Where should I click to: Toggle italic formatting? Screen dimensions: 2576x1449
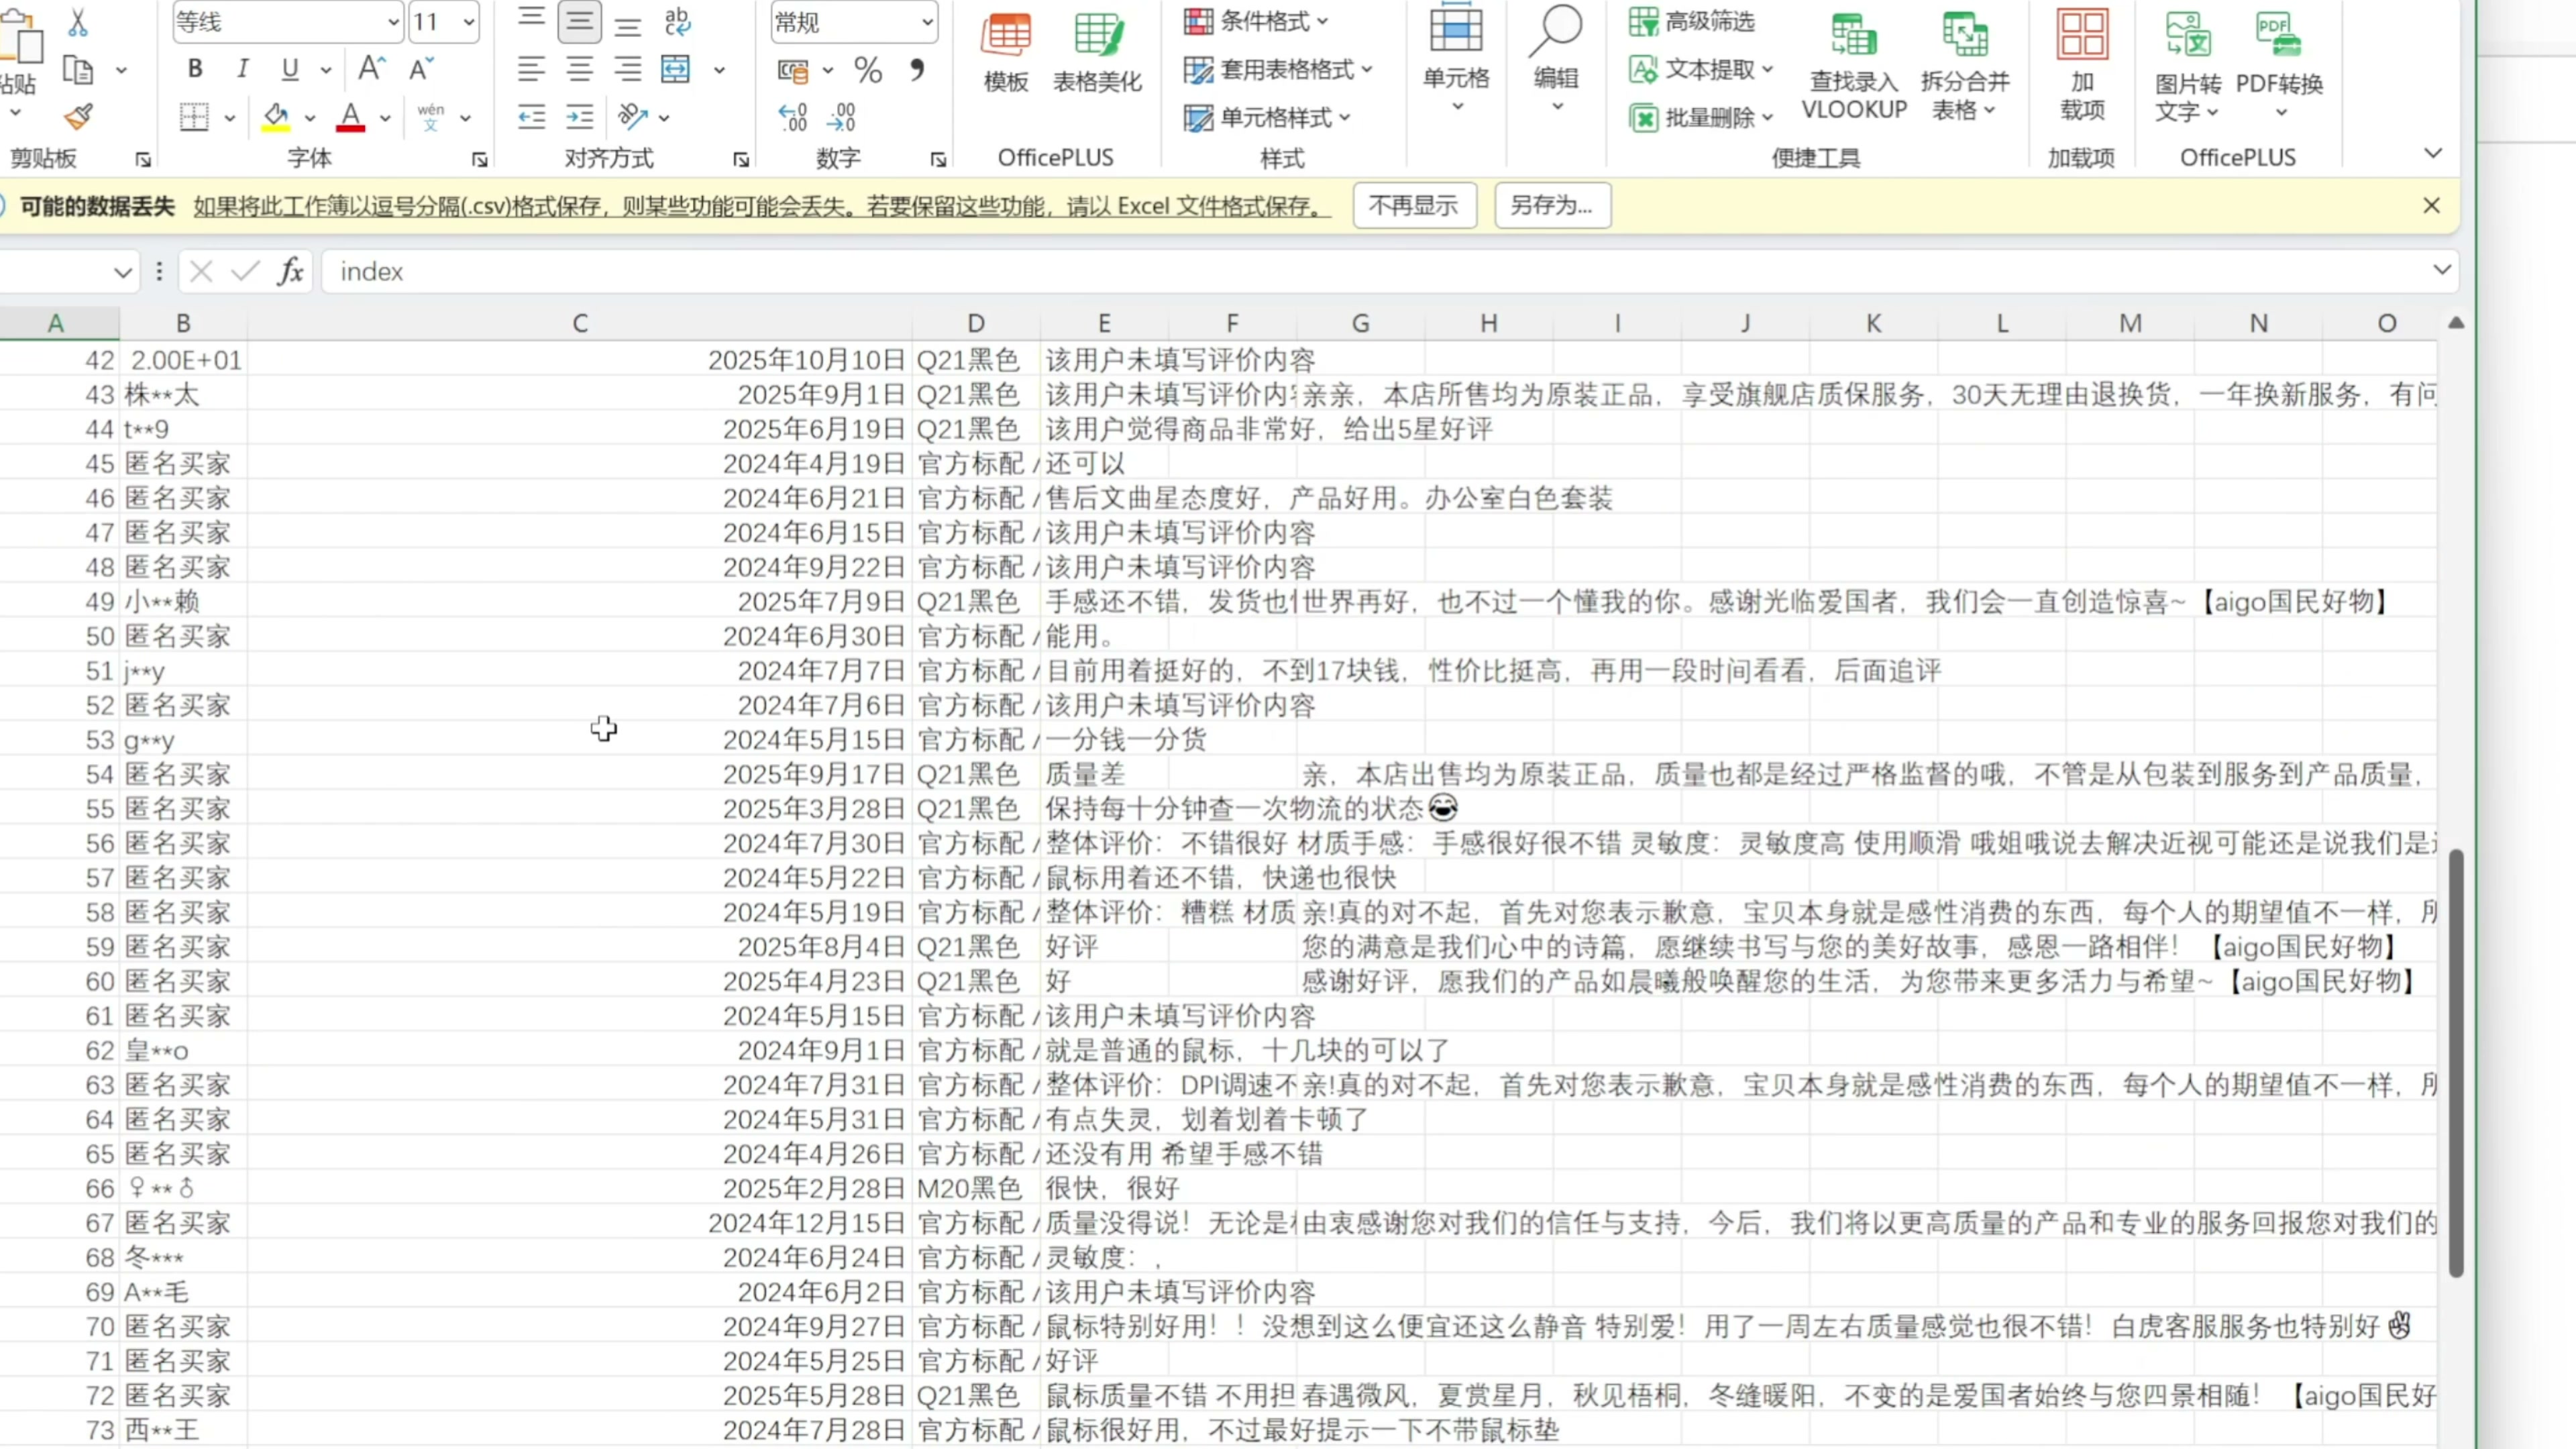click(242, 69)
